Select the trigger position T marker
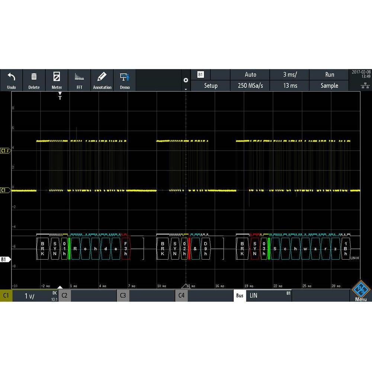 [60, 96]
